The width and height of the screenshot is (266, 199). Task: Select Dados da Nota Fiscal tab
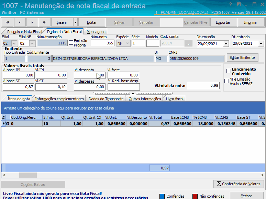[64, 32]
